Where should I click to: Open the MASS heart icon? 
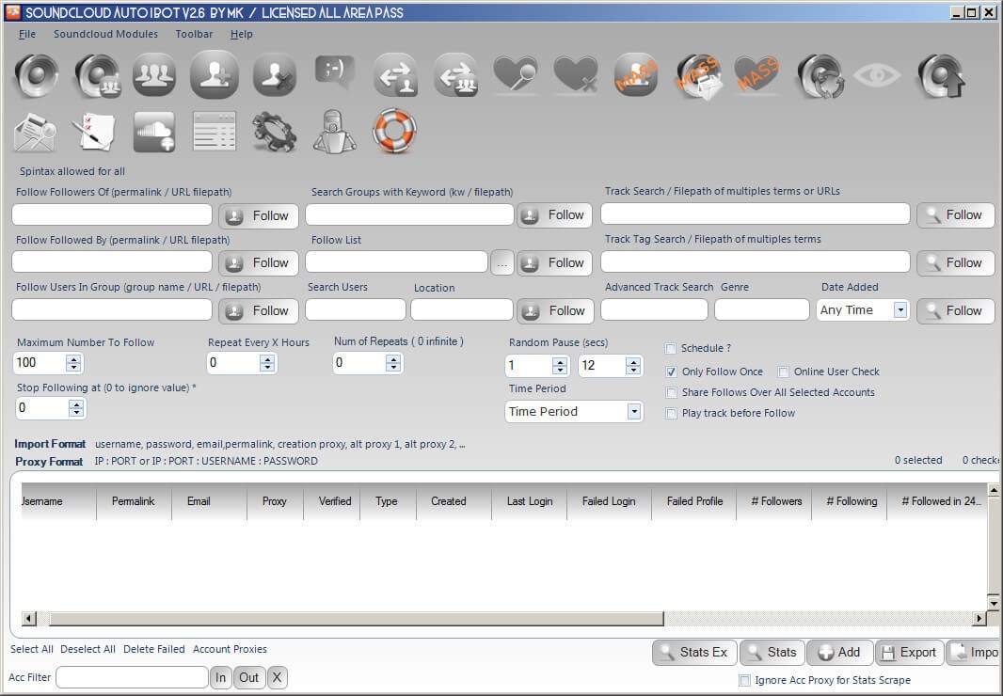click(756, 75)
